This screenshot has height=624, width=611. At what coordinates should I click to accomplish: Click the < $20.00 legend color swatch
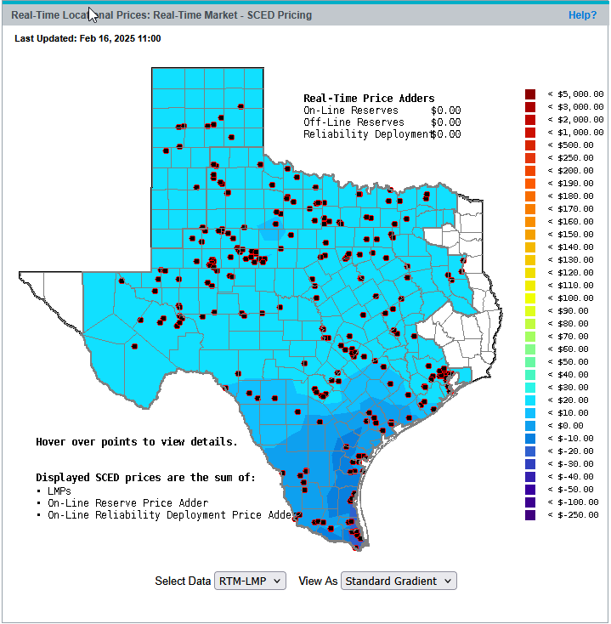tap(530, 400)
